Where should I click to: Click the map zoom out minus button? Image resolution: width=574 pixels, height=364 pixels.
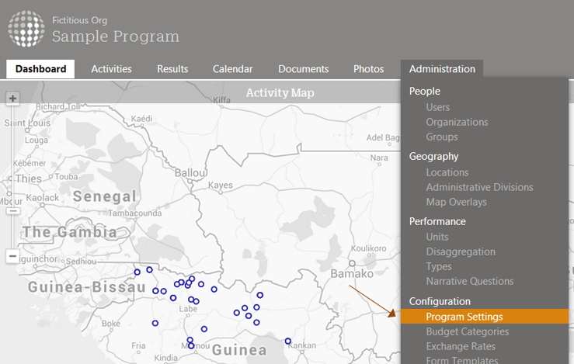(12, 255)
